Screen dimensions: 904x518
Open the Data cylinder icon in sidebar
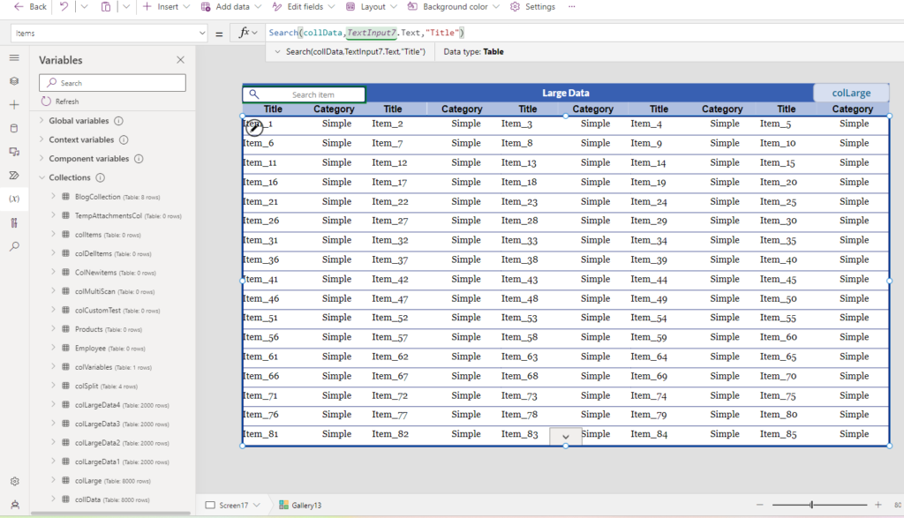tap(14, 129)
